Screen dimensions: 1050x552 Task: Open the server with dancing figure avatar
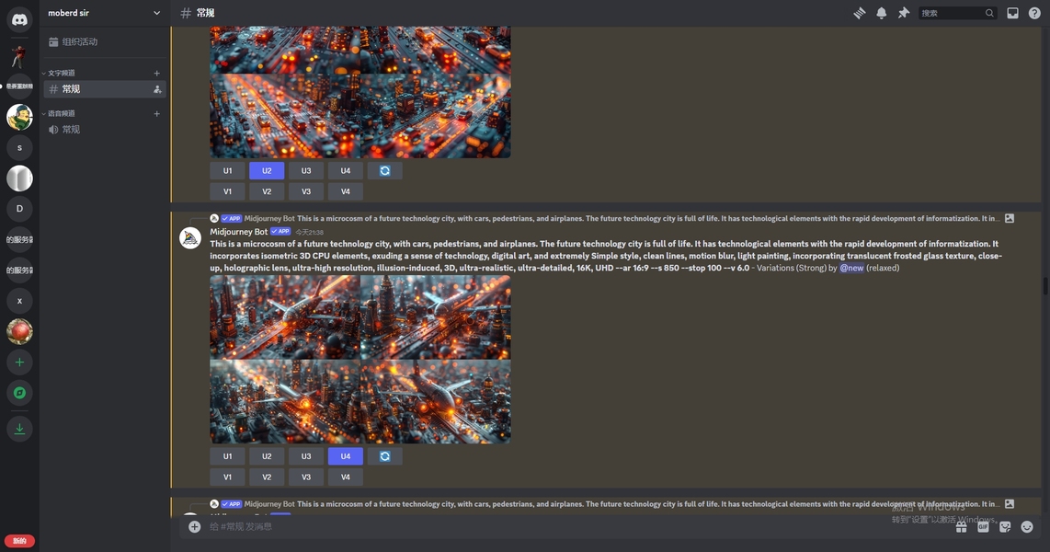[19, 56]
